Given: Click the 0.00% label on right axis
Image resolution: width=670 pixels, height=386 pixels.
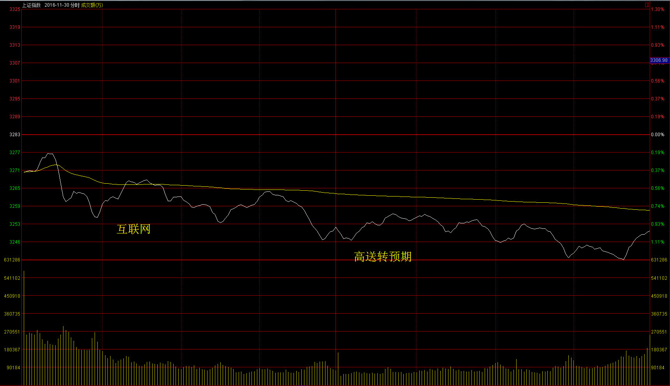Looking at the screenshot, I should (x=658, y=135).
